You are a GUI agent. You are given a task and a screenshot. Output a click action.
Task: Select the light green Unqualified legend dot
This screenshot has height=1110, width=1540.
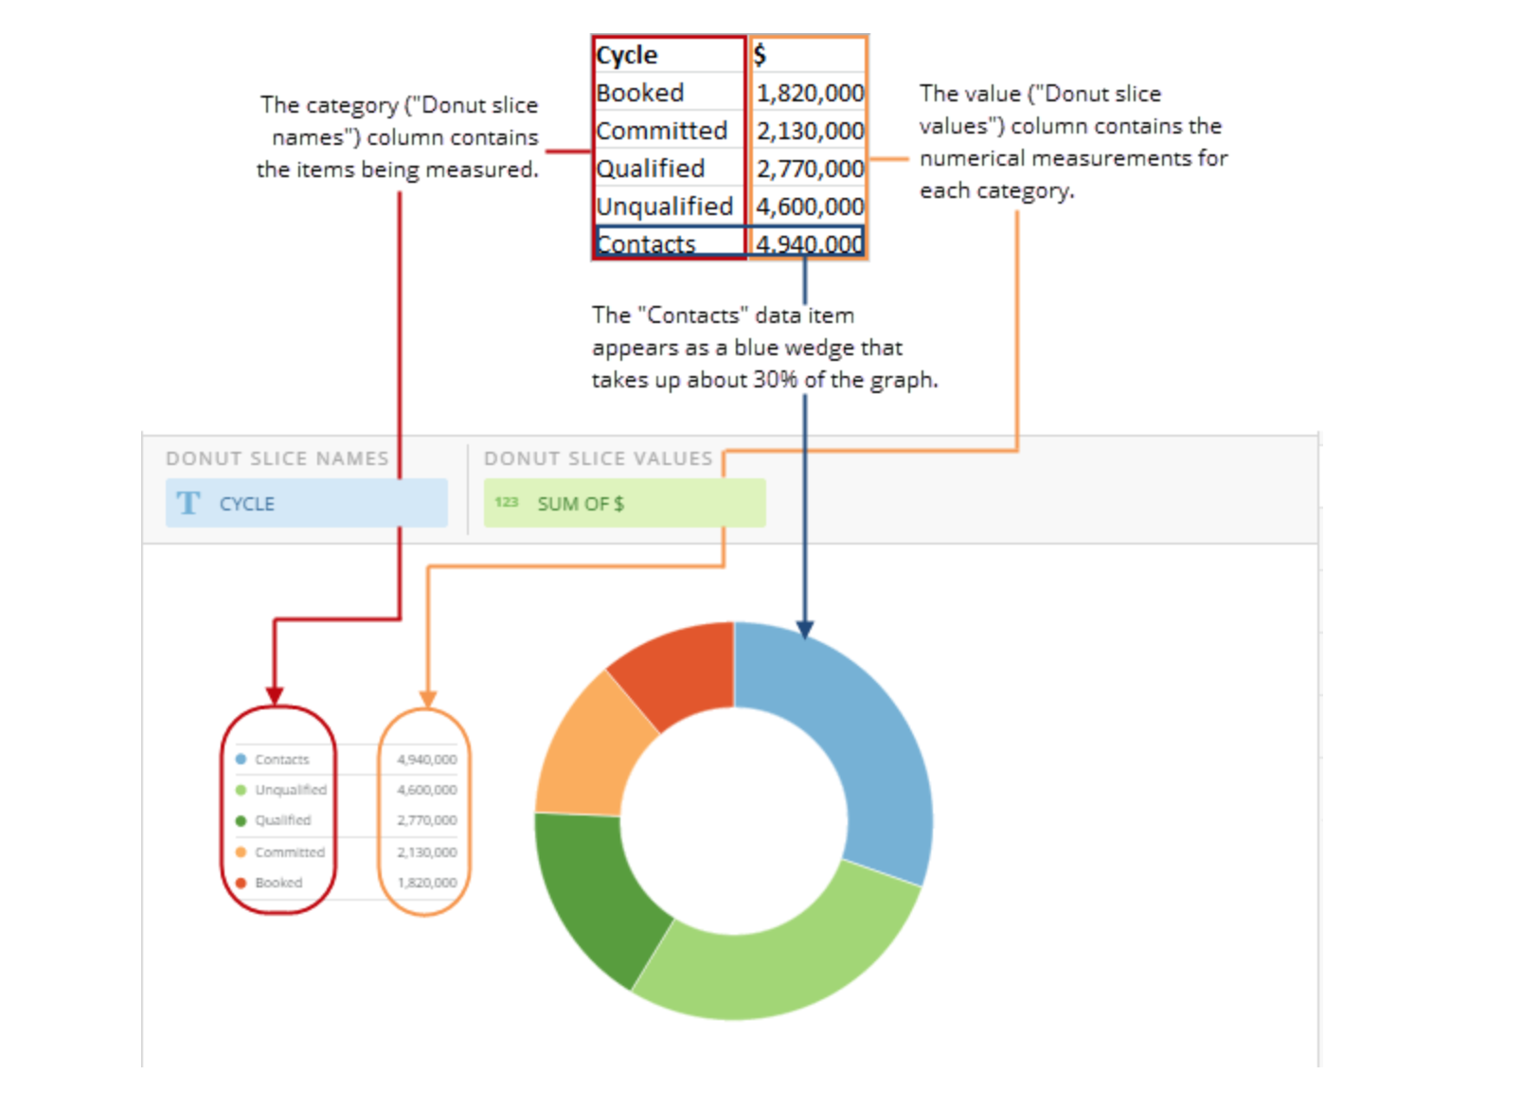pos(241,790)
